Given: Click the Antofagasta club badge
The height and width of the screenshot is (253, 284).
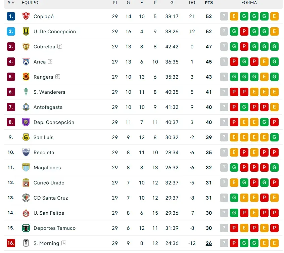Looking at the screenshot, I should pos(26,107).
